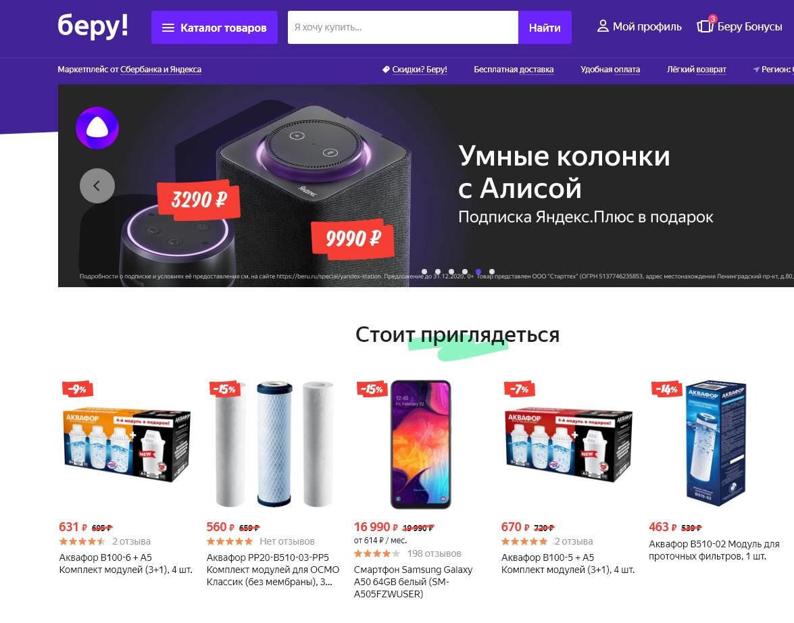Open Samsung Galaxy A50 product image
The image size is (794, 623).
pos(420,444)
